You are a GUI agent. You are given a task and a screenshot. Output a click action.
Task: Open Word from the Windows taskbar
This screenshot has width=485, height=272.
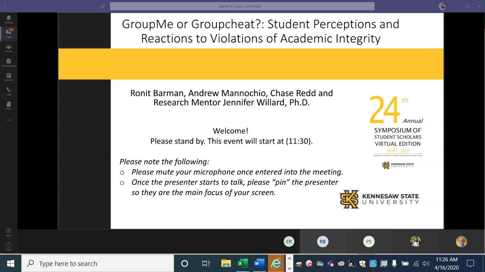click(260, 263)
